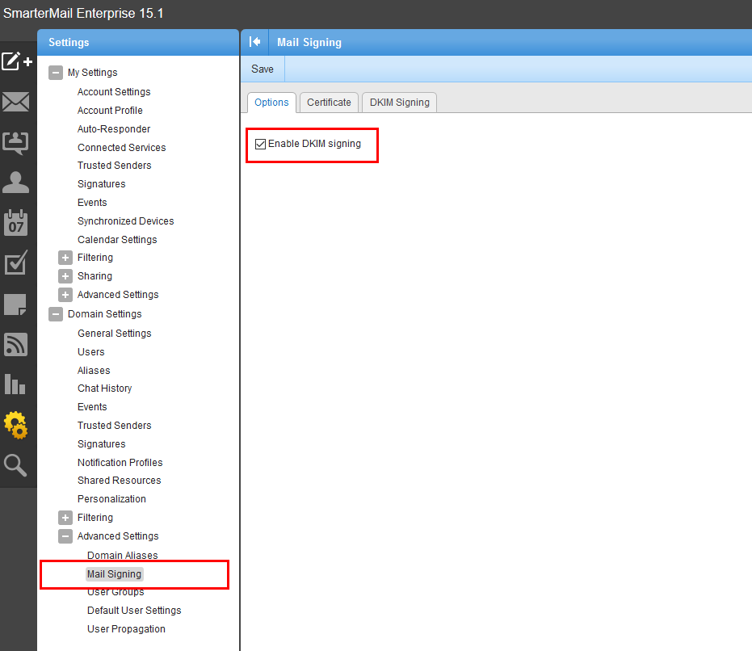Open the notes icon in sidebar

(15, 304)
